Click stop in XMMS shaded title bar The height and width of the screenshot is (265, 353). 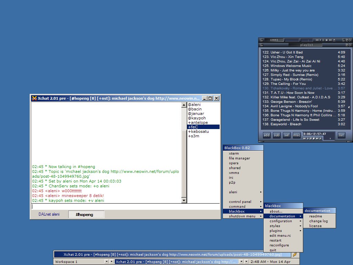pyautogui.click(x=327, y=40)
